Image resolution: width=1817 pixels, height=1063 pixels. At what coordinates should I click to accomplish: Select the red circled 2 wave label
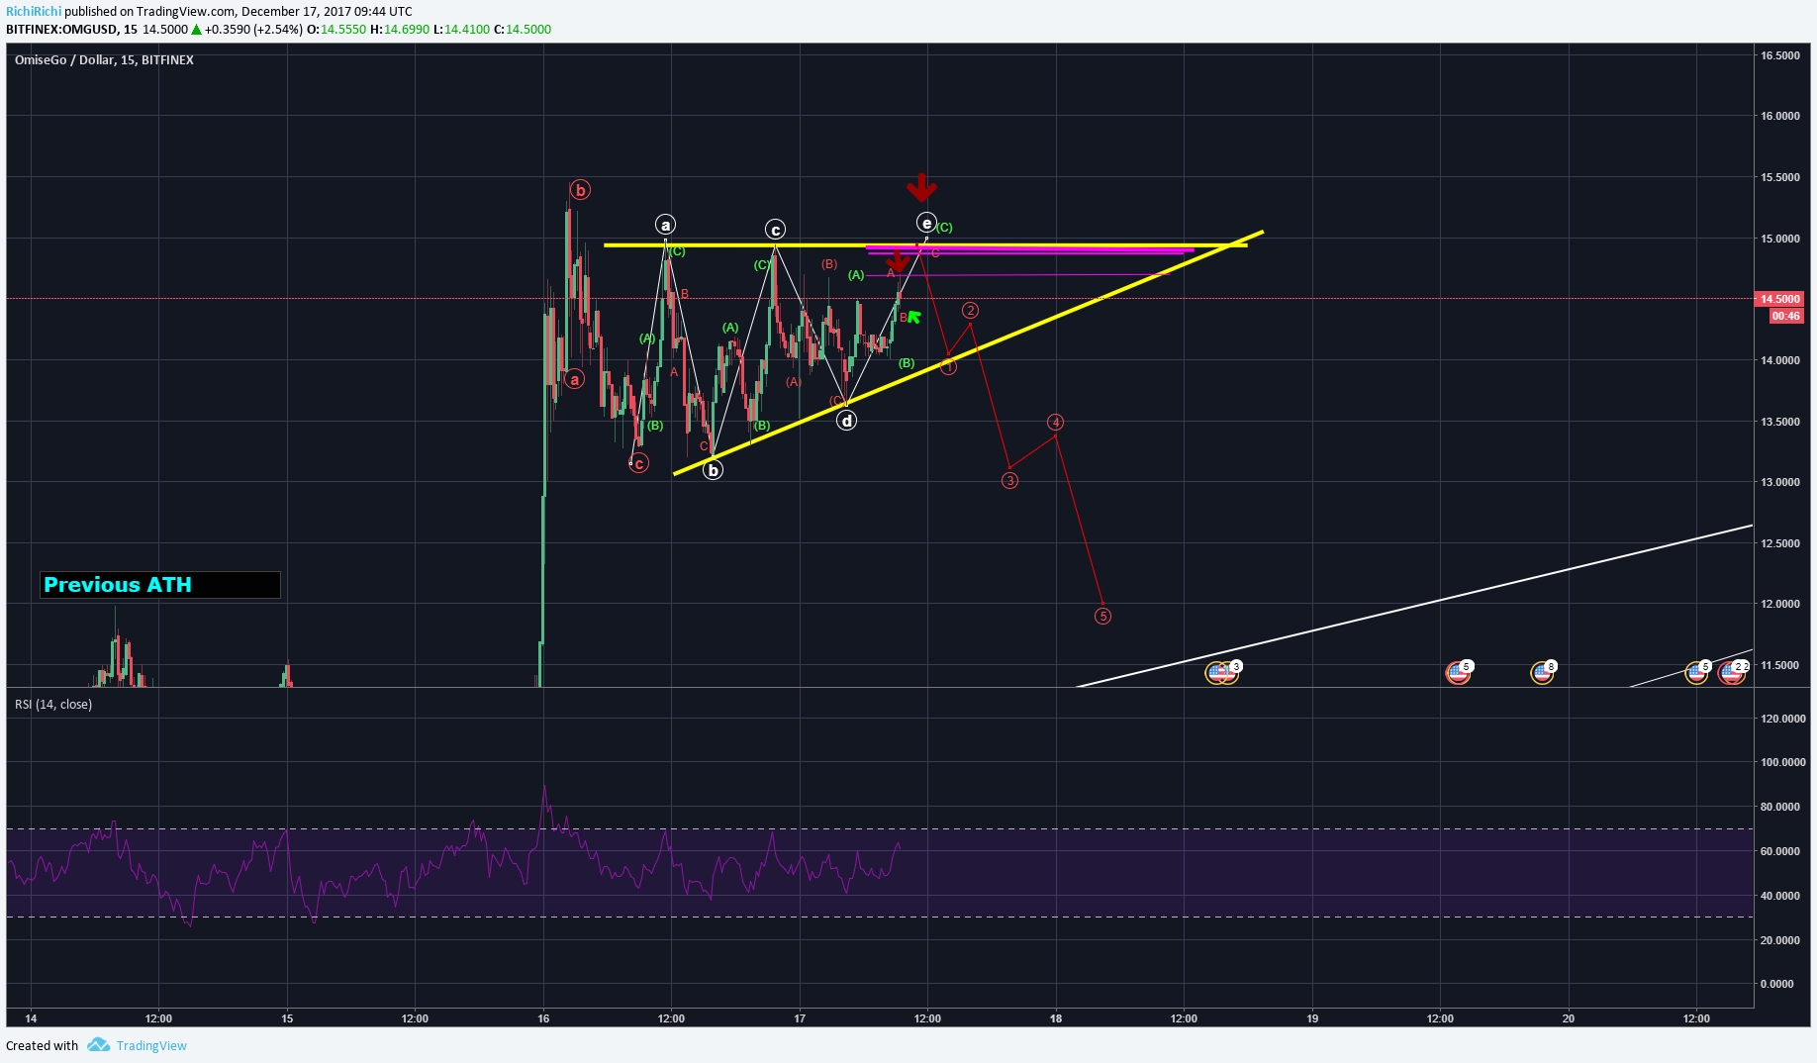coord(971,311)
